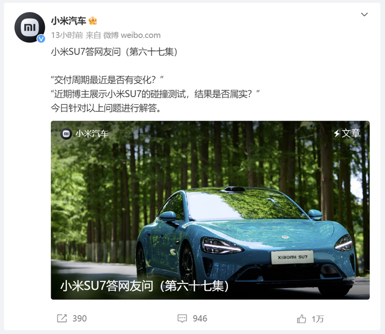Image resolution: width=385 pixels, height=334 pixels.
Task: Like the post with thumbs-up icon
Action: (x=302, y=319)
